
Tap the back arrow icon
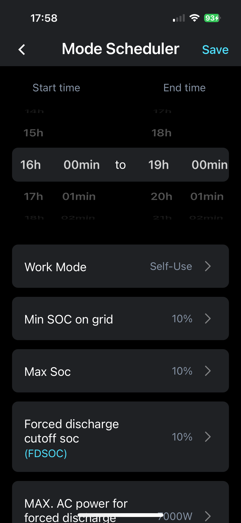pos(22,50)
